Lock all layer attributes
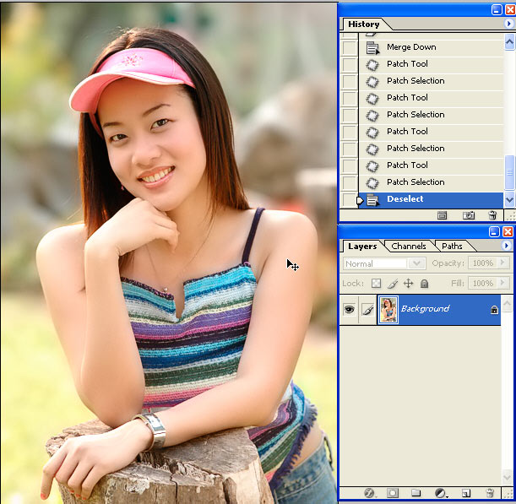This screenshot has width=516, height=504. [425, 284]
